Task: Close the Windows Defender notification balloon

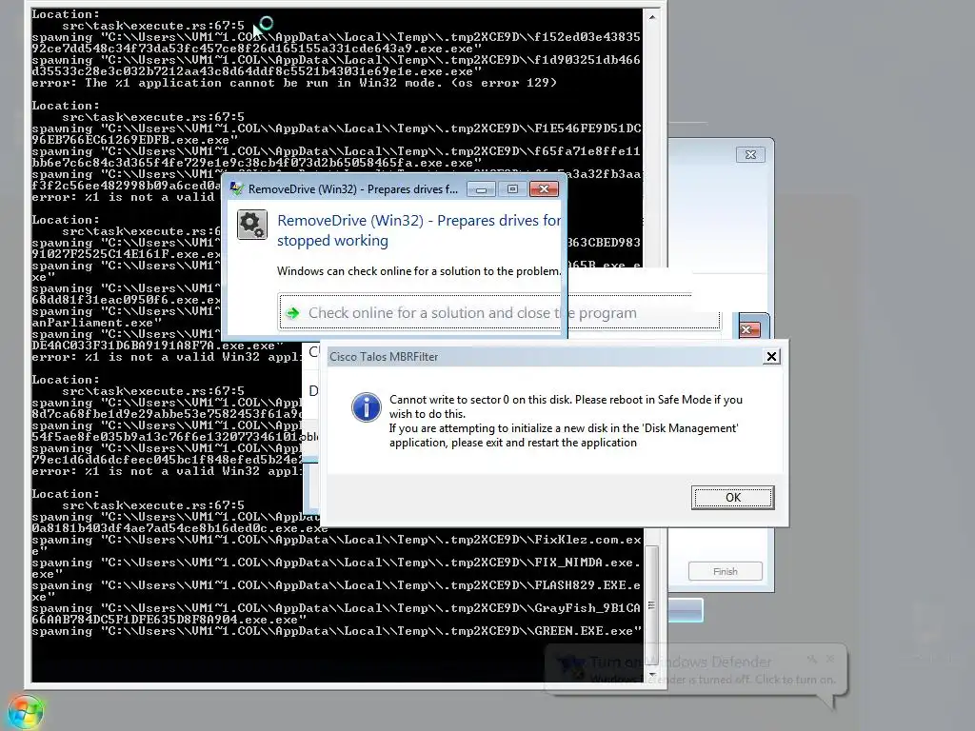Action: 830,659
